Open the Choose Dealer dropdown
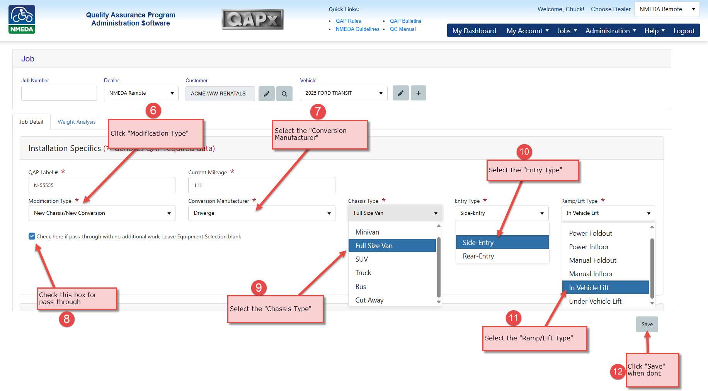Viewport: 708px width, 391px height. 667,9
